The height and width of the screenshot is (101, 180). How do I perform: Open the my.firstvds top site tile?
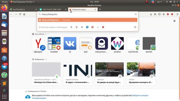coord(133,45)
